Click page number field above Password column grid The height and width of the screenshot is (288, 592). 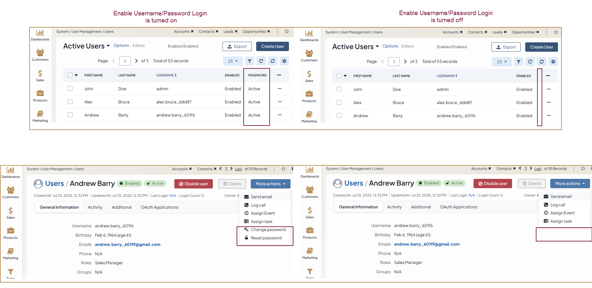[x=125, y=61]
